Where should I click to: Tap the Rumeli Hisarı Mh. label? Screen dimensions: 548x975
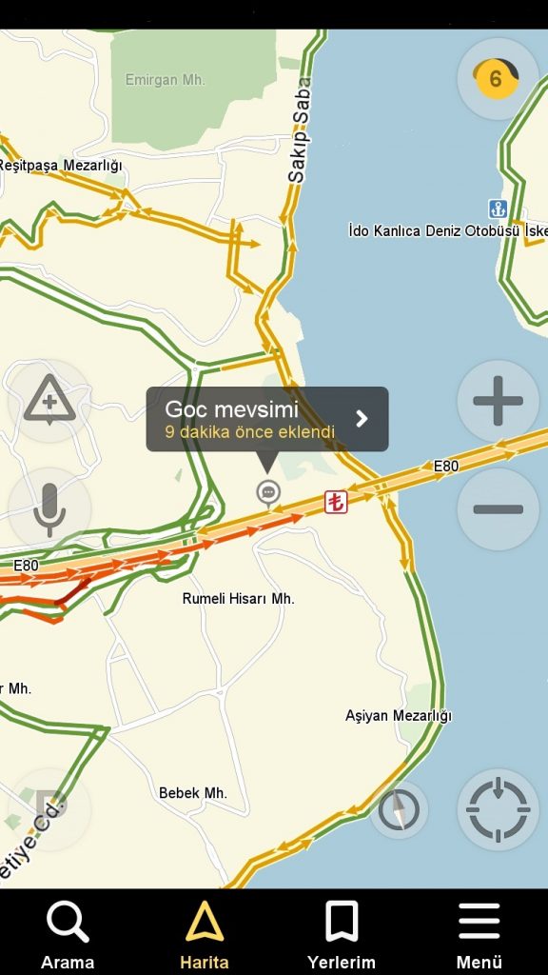pyautogui.click(x=239, y=599)
